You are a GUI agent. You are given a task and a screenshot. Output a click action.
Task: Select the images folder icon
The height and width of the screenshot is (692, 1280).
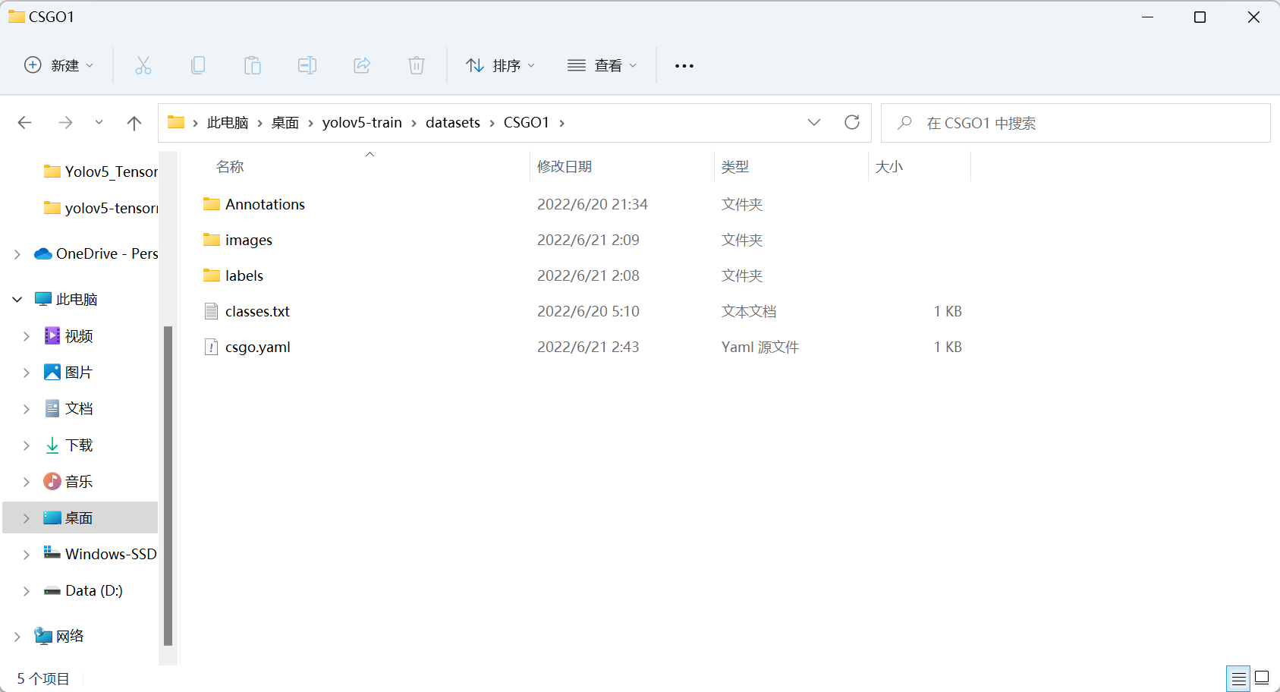point(212,240)
